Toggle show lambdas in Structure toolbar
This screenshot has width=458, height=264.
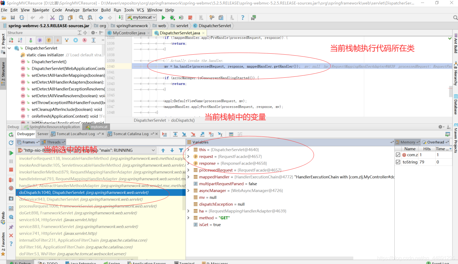[x=84, y=40]
